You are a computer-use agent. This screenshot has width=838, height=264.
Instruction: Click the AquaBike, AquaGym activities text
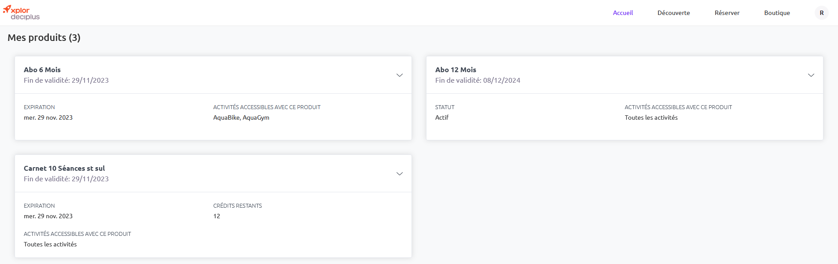(241, 117)
